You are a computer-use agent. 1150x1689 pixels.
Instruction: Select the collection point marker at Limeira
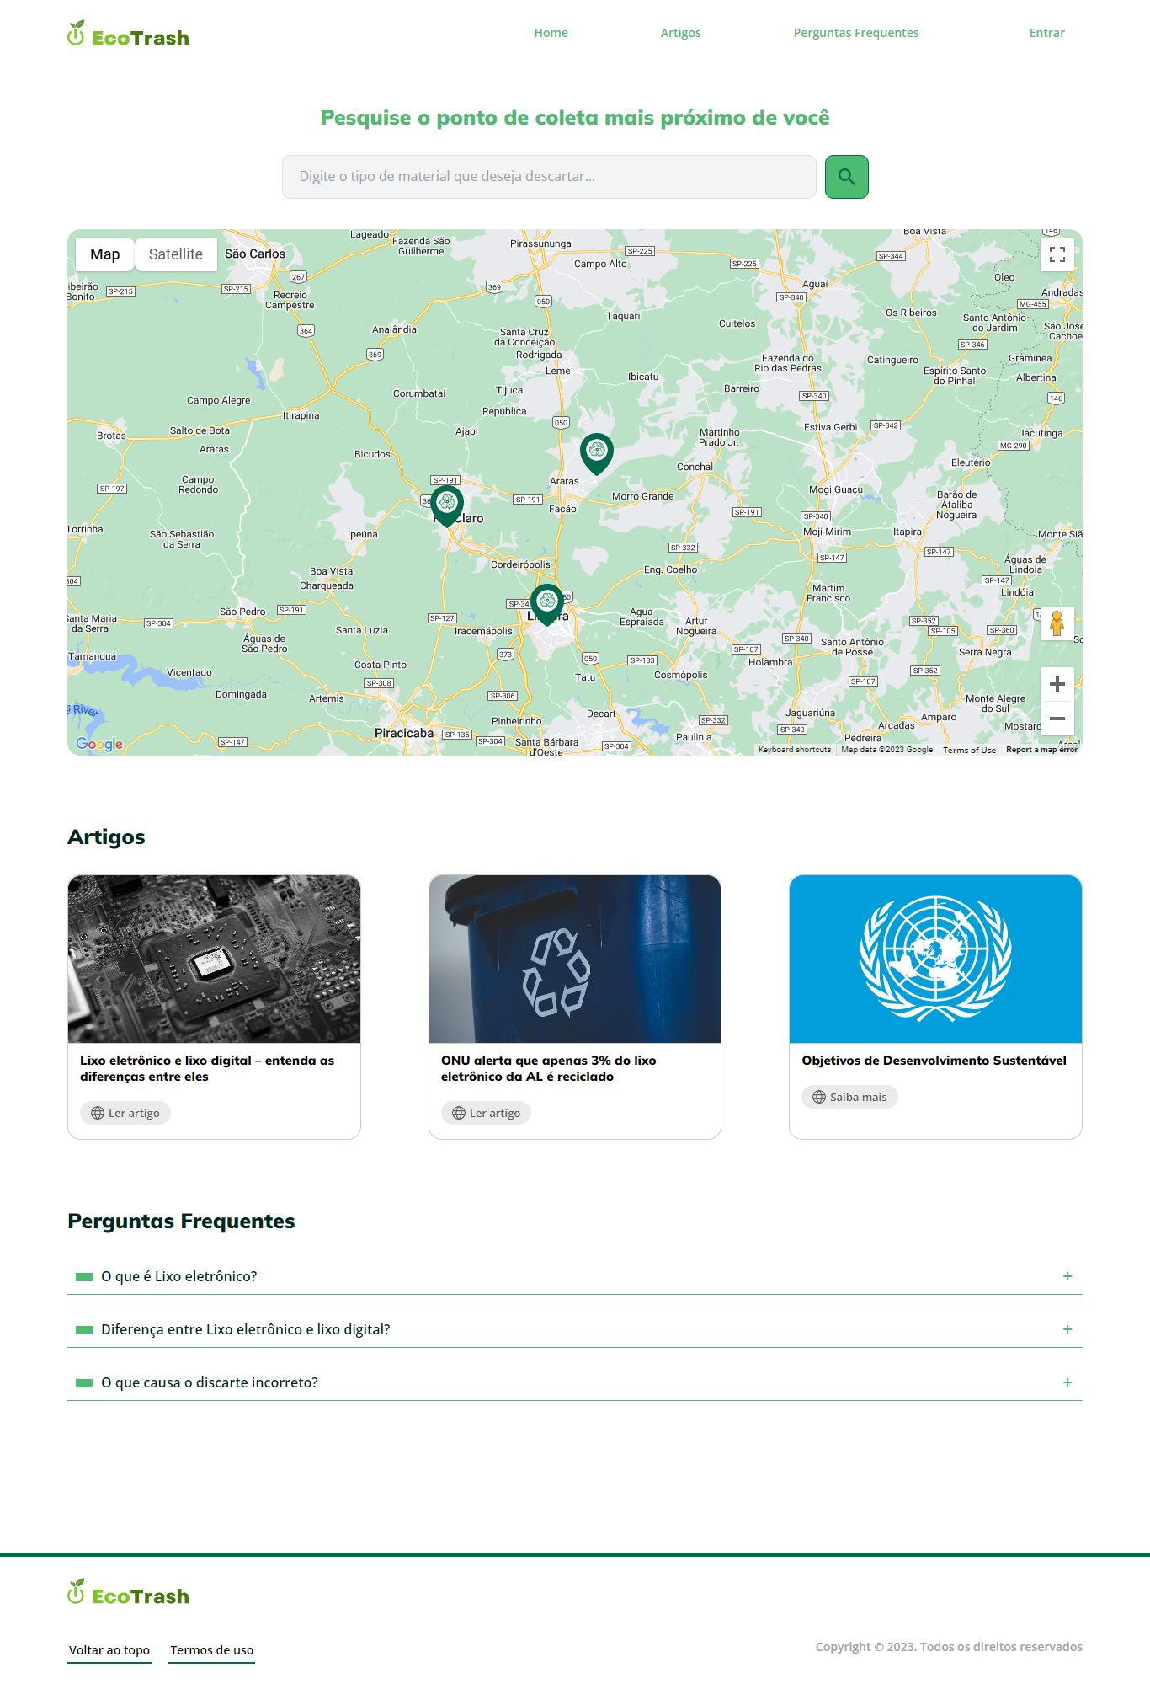coord(547,604)
